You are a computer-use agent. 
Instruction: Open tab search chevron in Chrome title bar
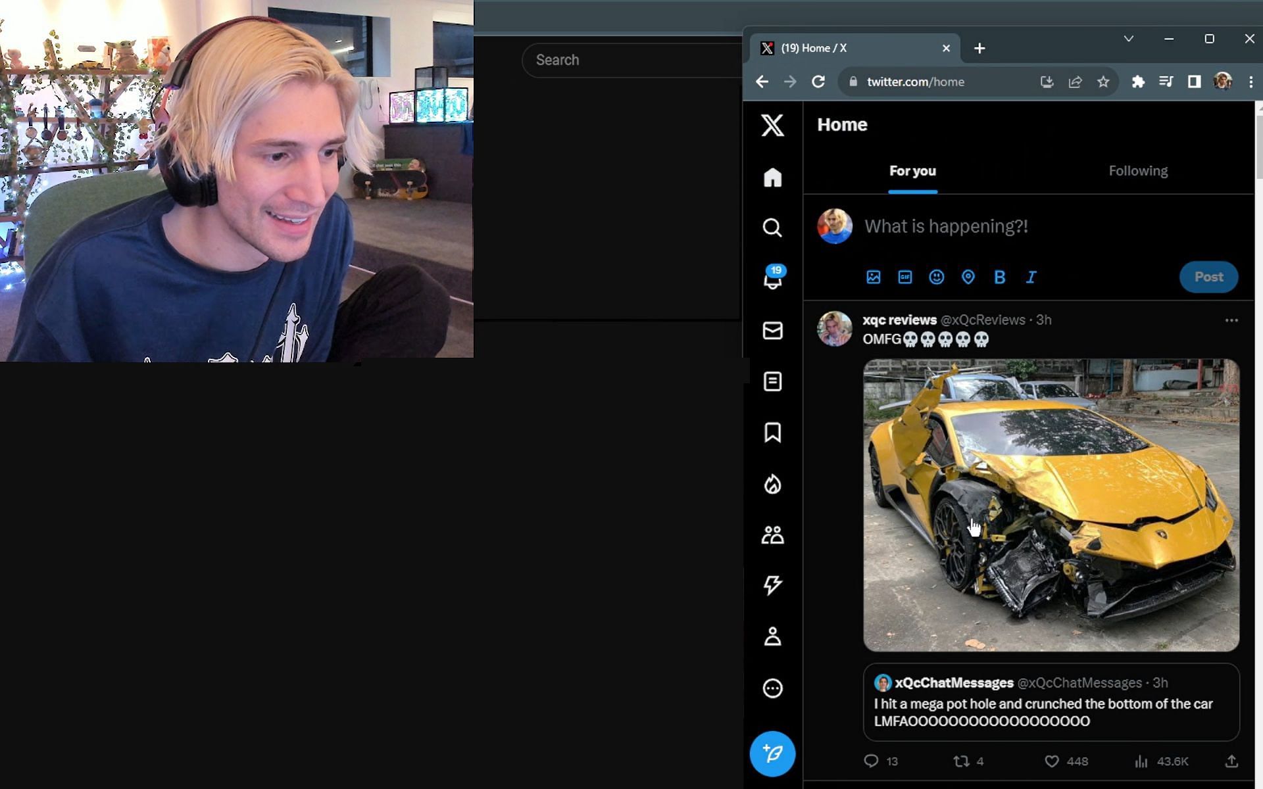tap(1129, 39)
